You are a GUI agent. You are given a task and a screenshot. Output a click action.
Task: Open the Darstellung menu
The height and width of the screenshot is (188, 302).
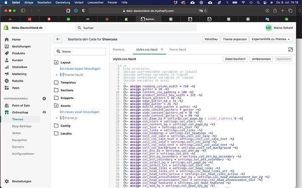click(x=63, y=3)
